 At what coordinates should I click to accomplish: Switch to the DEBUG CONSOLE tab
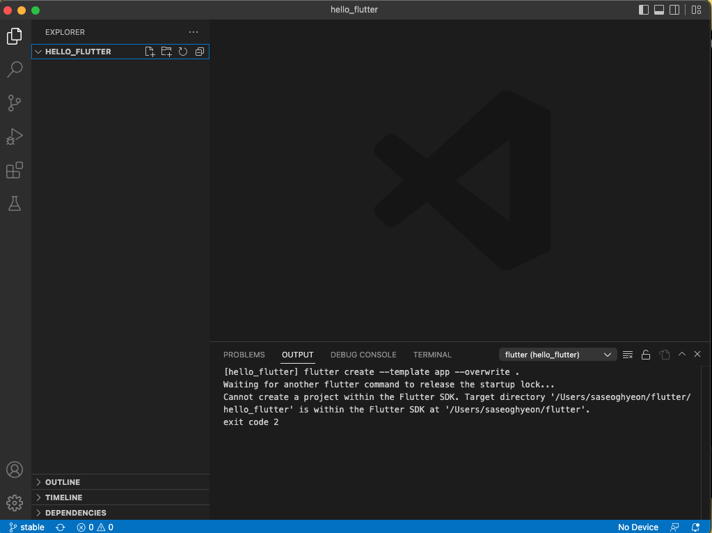coord(363,355)
